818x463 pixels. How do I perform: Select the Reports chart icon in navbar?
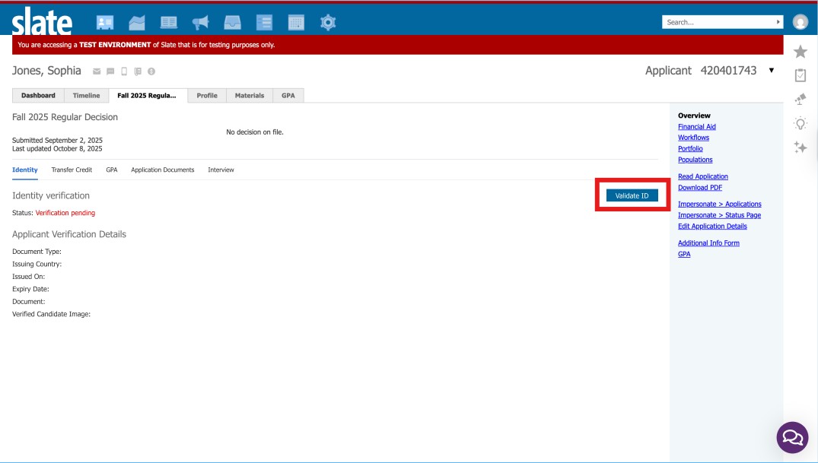coord(137,22)
